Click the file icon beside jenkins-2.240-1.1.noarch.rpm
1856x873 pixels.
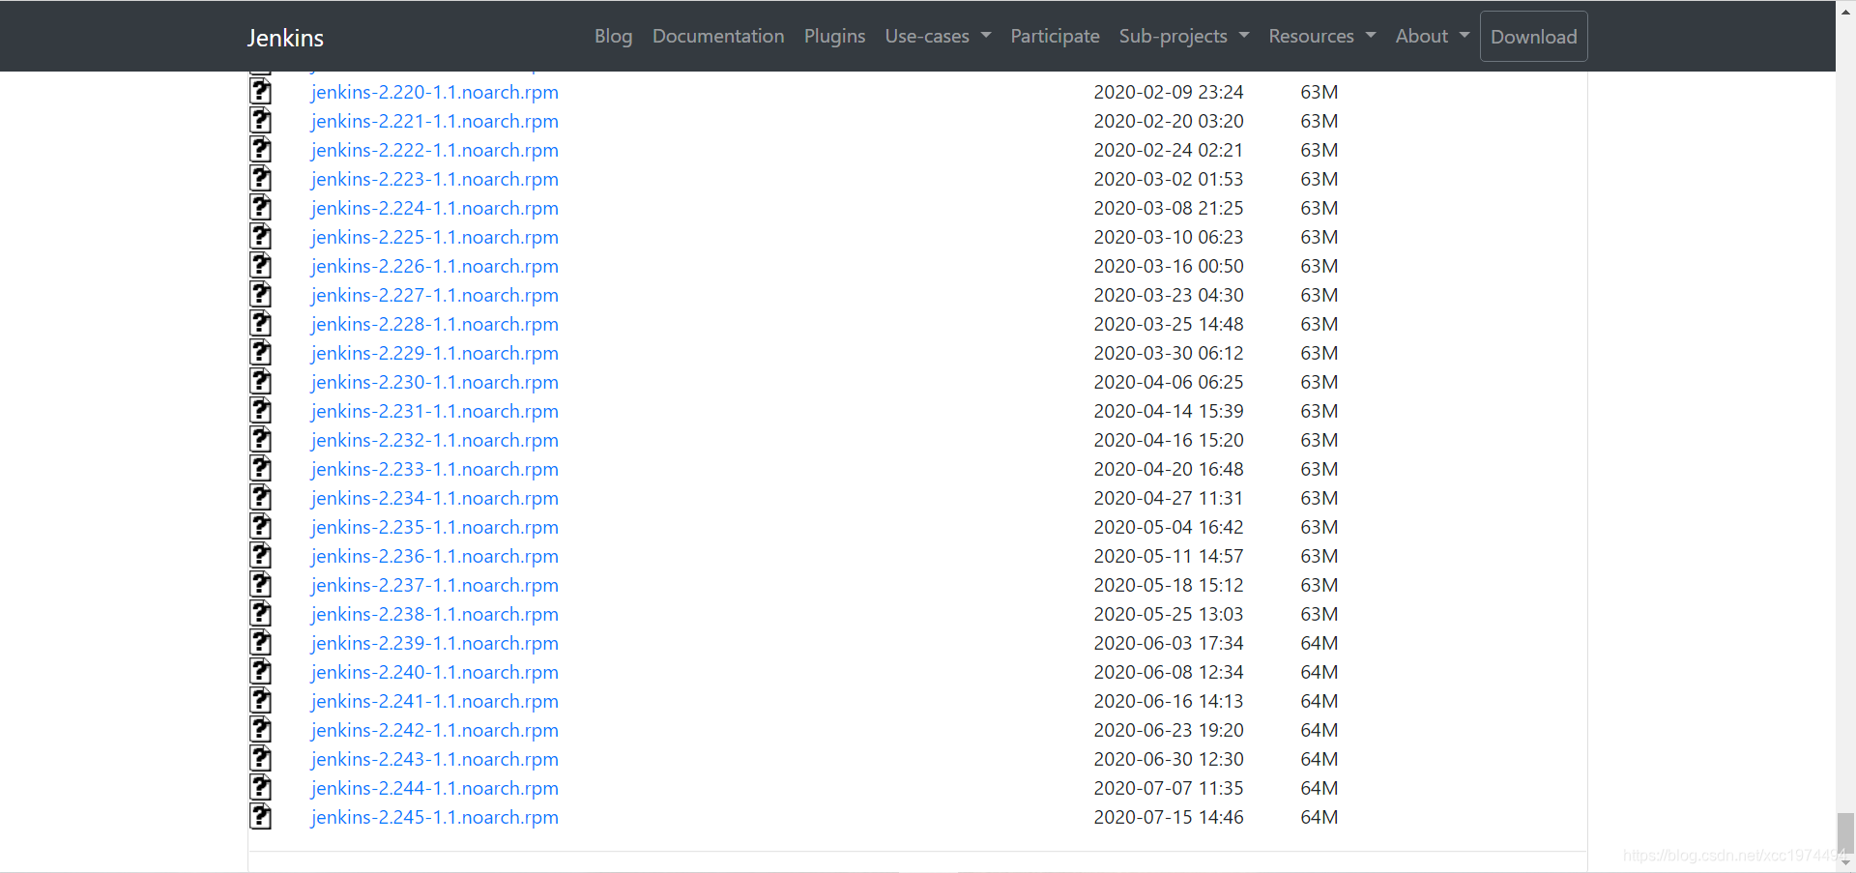[x=260, y=672]
